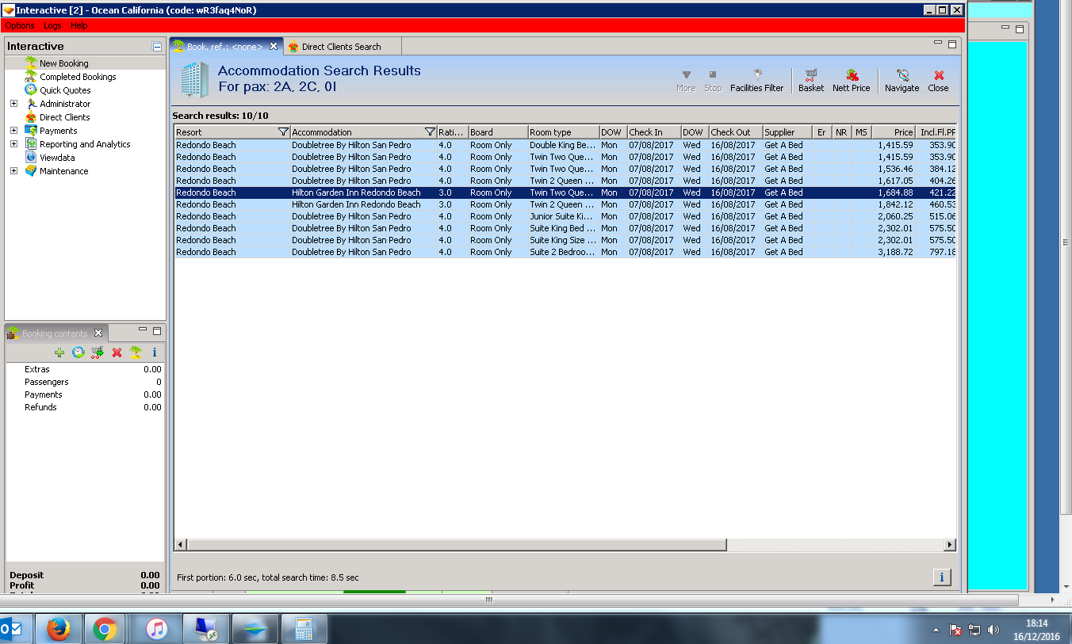Open Calculator from the taskbar
Screen dimensions: 1072x644
point(304,630)
